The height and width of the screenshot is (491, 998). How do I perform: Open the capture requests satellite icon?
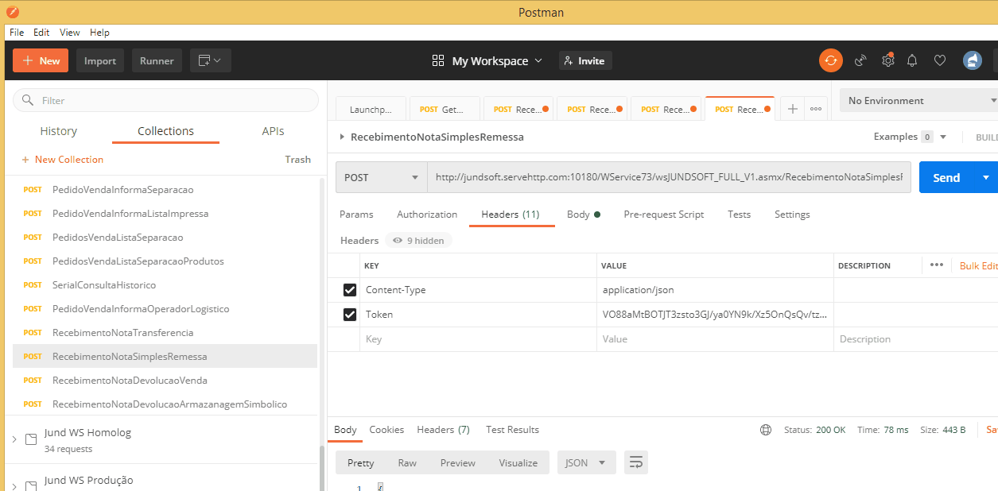click(860, 60)
